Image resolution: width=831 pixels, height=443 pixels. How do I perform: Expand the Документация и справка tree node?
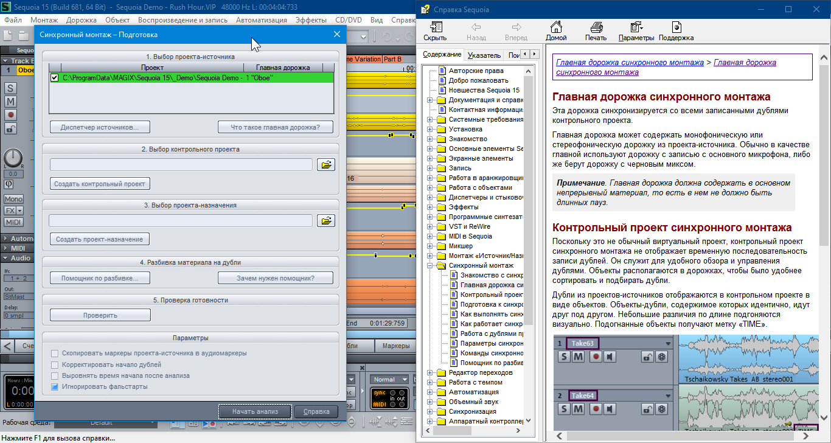tap(430, 100)
